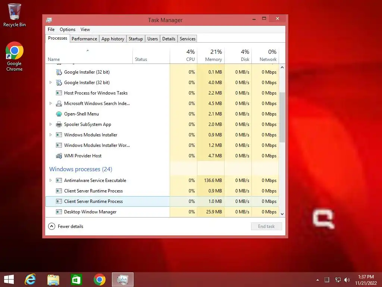The image size is (382, 287).
Task: Select Desktop Window Manager process name
Action: pos(90,212)
